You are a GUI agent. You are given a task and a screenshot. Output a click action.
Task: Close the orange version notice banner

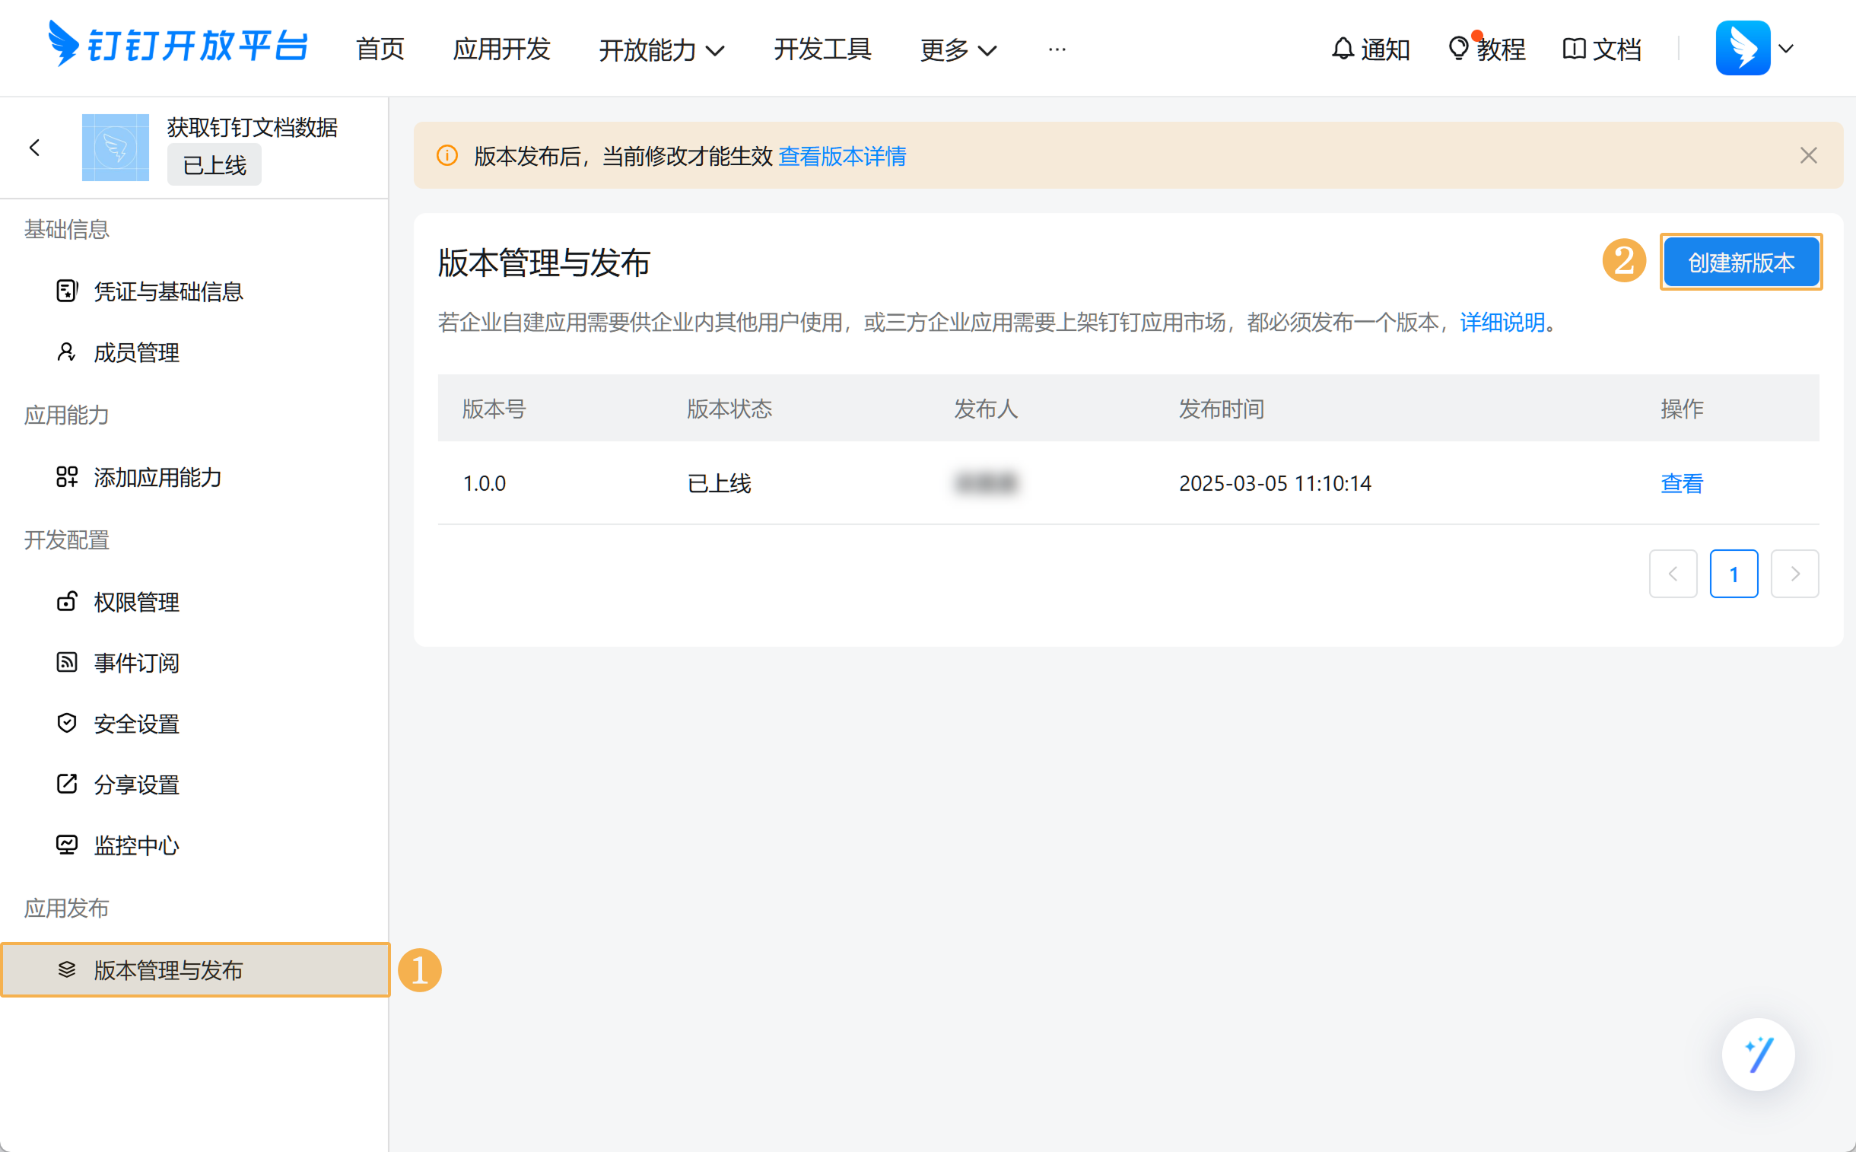(1808, 155)
